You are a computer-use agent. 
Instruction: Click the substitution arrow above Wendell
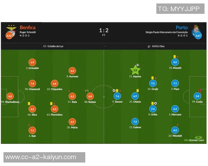coord(177,125)
